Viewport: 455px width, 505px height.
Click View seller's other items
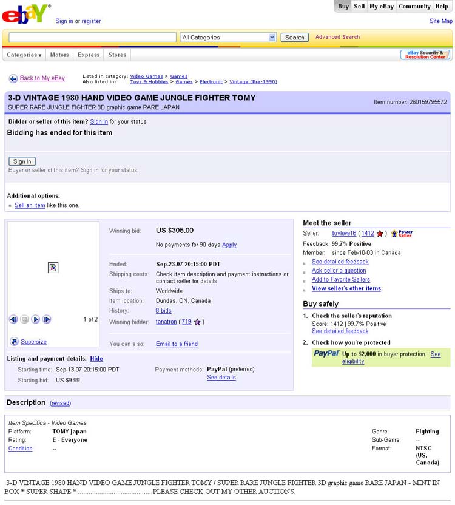pos(346,288)
